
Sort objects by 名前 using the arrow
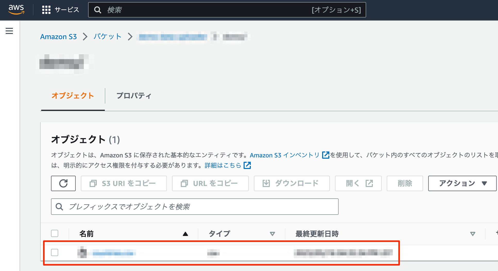[186, 234]
